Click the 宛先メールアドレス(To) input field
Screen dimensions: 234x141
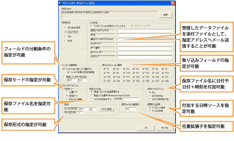click(x=144, y=31)
